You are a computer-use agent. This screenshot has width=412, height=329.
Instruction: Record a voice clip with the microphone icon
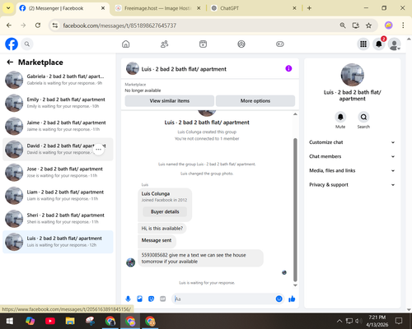pos(128,299)
